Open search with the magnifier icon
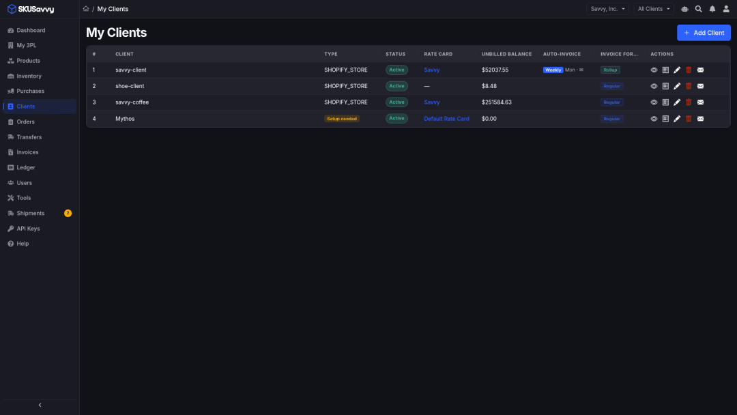Viewport: 737px width, 415px height. (x=699, y=9)
